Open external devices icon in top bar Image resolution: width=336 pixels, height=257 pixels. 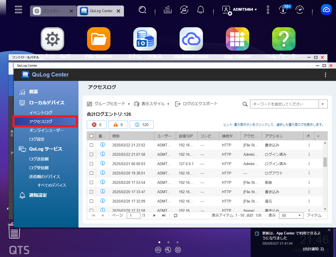184,10
